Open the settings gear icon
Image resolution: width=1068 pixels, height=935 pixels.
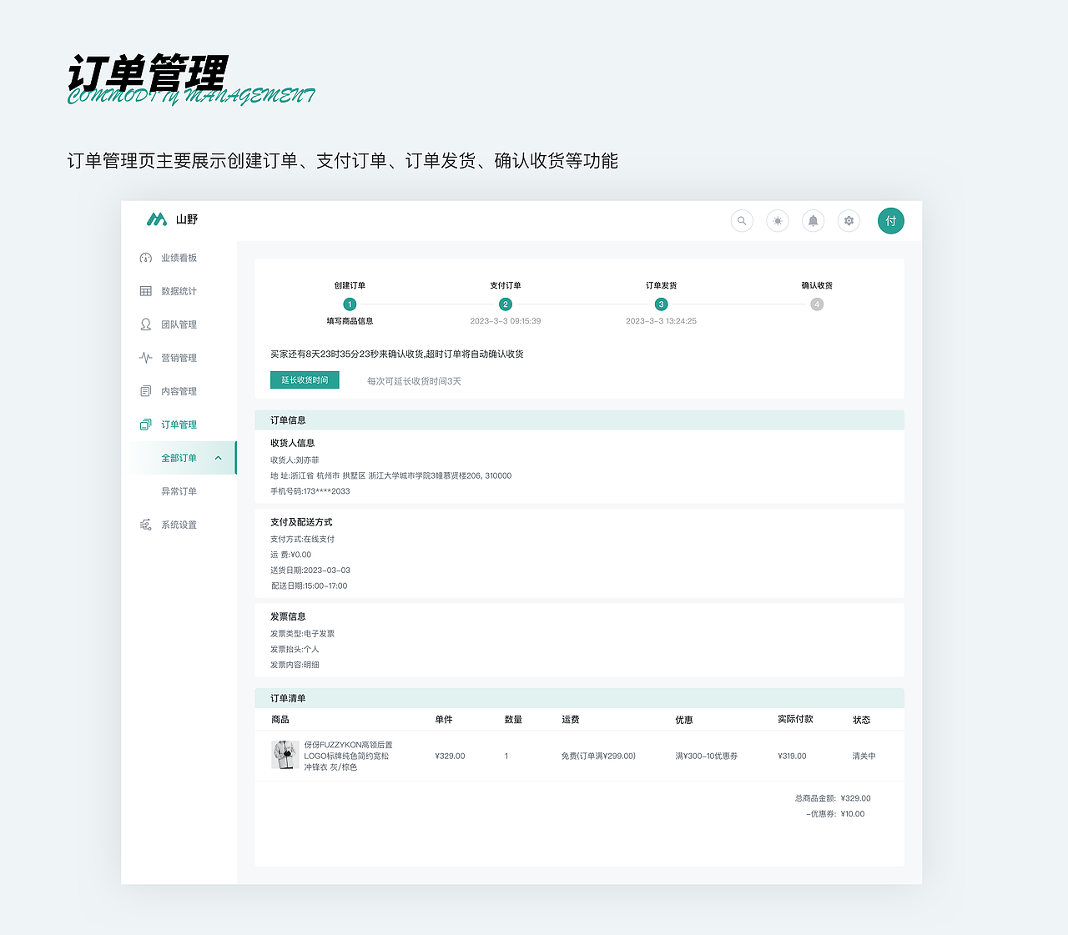(x=849, y=221)
